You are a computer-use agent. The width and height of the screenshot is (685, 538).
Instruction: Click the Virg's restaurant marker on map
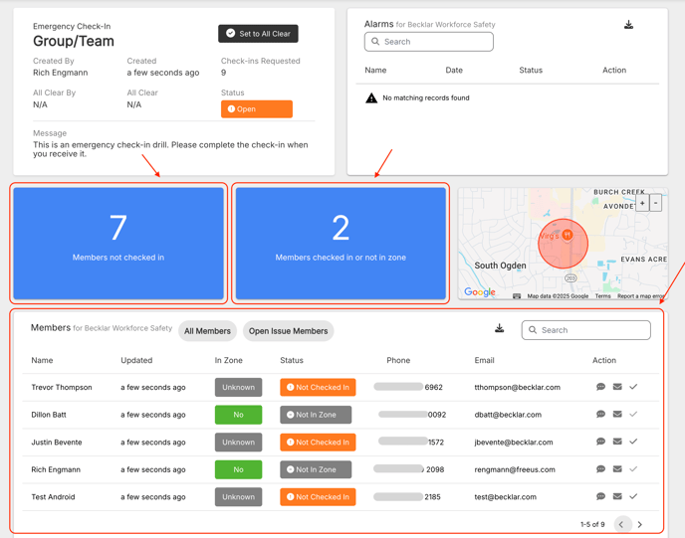click(568, 235)
